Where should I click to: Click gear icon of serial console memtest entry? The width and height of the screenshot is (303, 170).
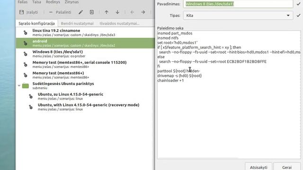[x=25, y=65]
